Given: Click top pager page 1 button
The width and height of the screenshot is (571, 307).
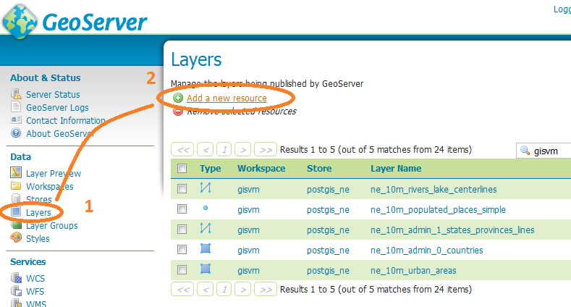Looking at the screenshot, I should 224,150.
